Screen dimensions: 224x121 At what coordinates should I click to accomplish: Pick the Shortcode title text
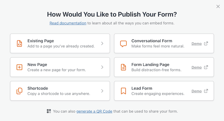[38, 88]
